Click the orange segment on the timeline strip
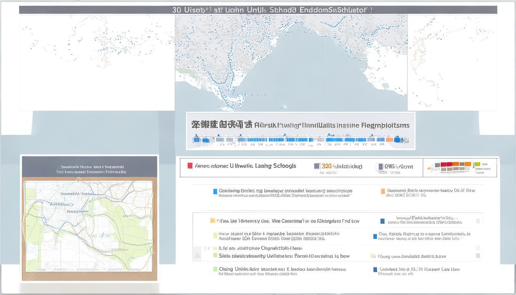Image resolution: width=516 pixels, height=295 pixels. point(390,140)
